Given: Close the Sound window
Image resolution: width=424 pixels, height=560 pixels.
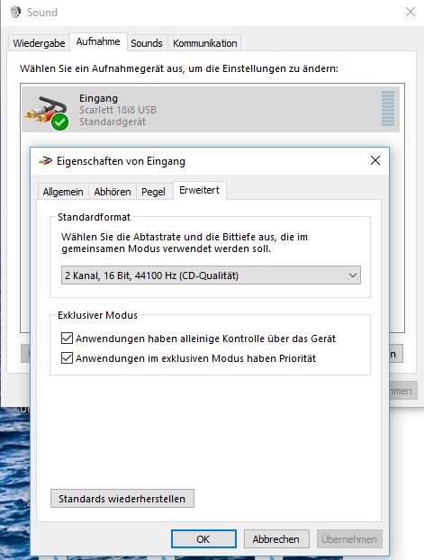Looking at the screenshot, I should pyautogui.click(x=410, y=12).
